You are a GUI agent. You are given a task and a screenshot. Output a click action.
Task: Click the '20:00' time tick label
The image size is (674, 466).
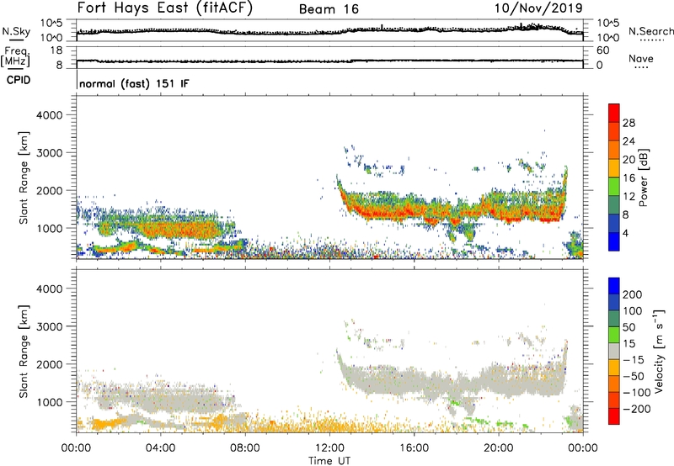click(498, 448)
